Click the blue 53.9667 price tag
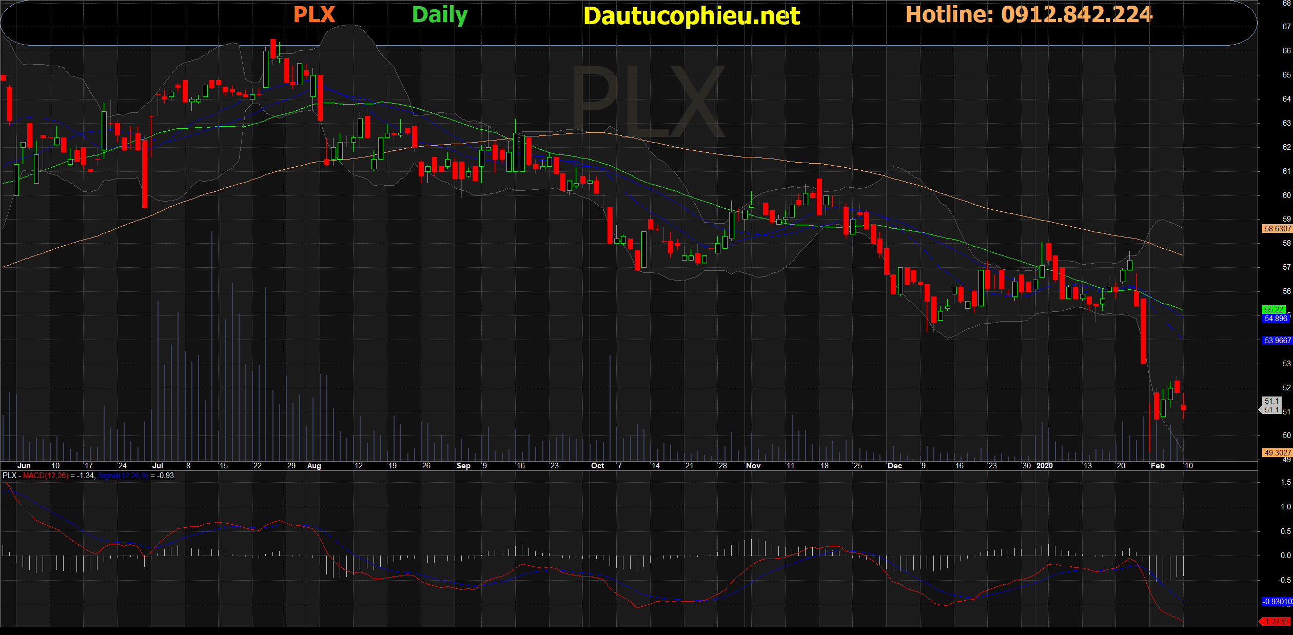The width and height of the screenshot is (1293, 635). coord(1277,341)
